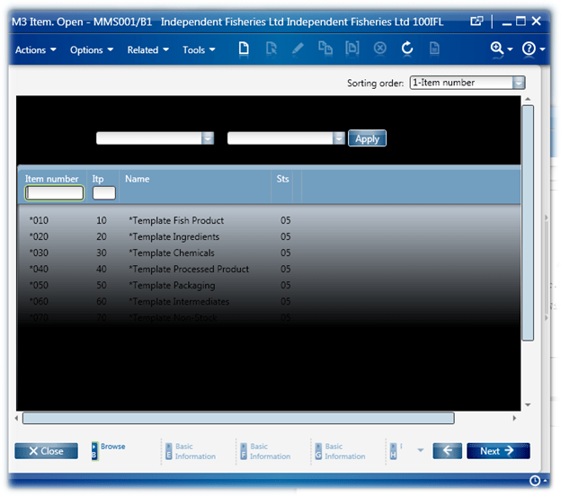Expand the first filter combo box
561x496 pixels.
point(208,138)
